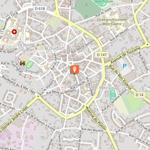Viewport: 150px width, 150px height.
Task: Select Lycée professionnel Marc Godrie label
Action: click(x=112, y=22)
